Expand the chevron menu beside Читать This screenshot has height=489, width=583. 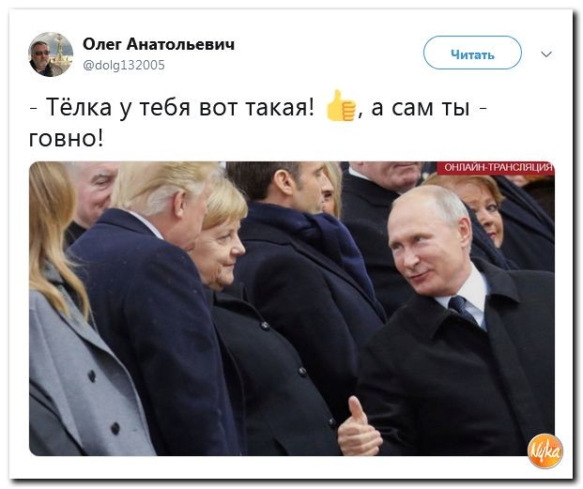pyautogui.click(x=545, y=54)
